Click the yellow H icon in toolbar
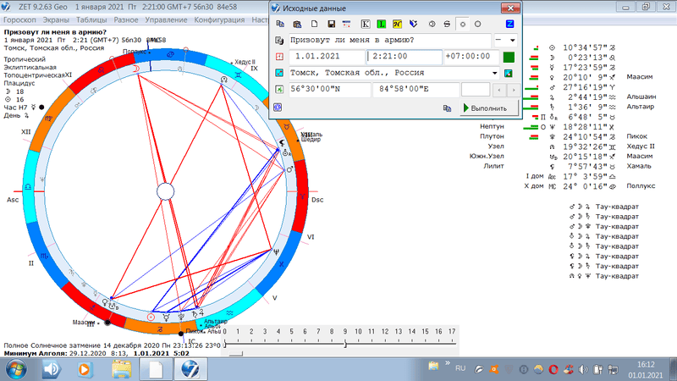 tap(399, 23)
